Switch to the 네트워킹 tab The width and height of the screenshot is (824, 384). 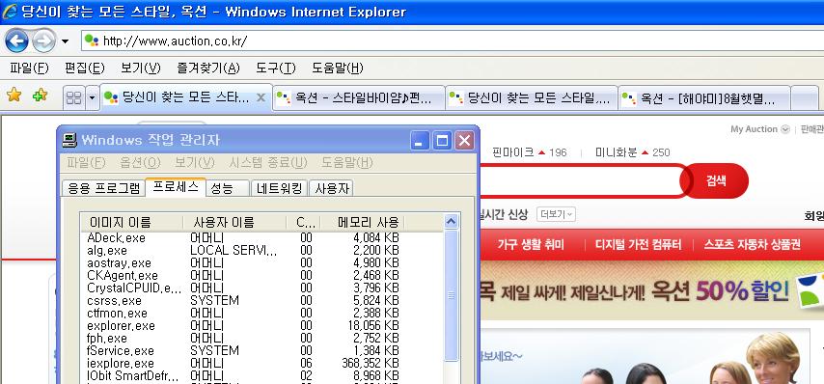(279, 188)
